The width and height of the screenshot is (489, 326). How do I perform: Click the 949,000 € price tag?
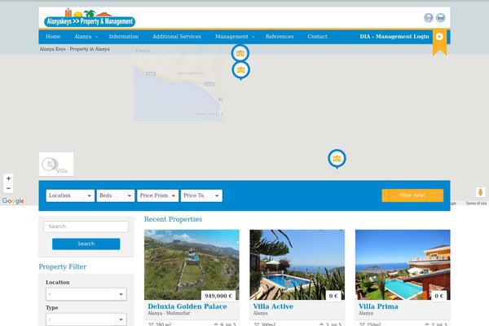coord(218,296)
